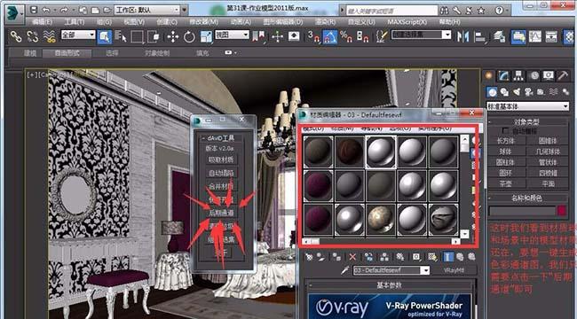577x319 pixels.
Task: Click the red X Reset Map icon in Material Editor
Action: (x=352, y=257)
